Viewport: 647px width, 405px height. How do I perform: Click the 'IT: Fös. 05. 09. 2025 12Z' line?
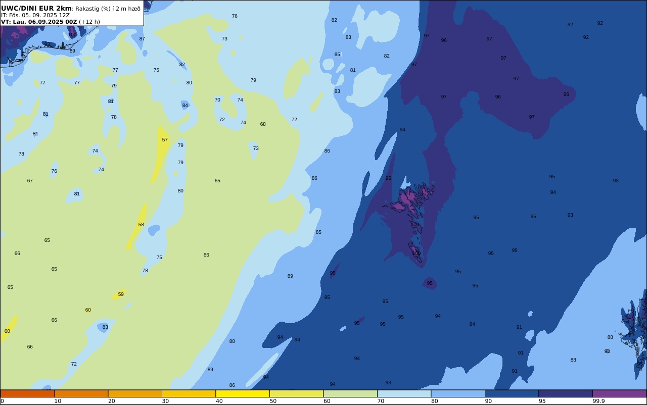pos(35,15)
